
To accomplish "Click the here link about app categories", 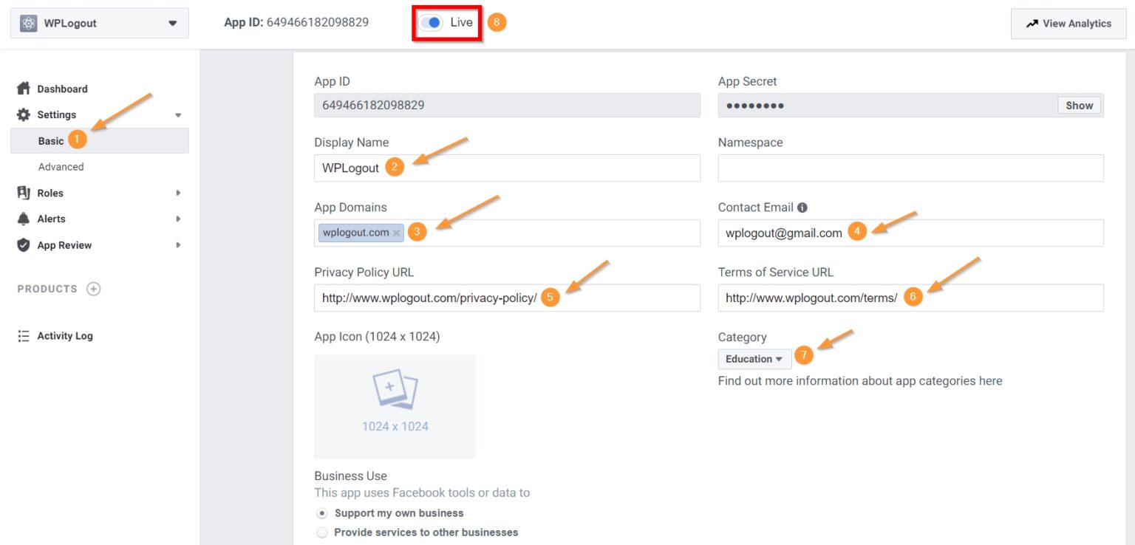I will point(990,380).
